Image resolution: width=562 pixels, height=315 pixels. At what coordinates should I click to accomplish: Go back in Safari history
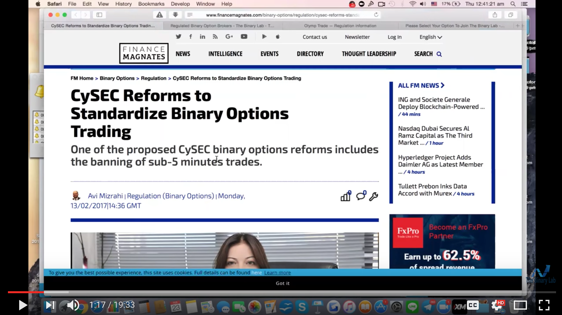point(76,15)
